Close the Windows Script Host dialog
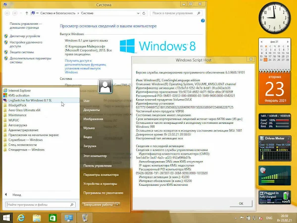Viewport: 297px width, 223px height. coord(251,59)
